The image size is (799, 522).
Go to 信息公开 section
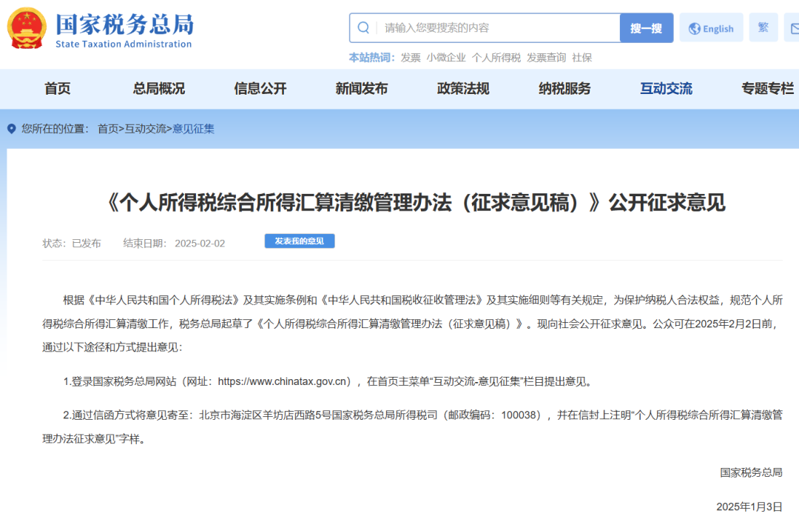(x=260, y=89)
